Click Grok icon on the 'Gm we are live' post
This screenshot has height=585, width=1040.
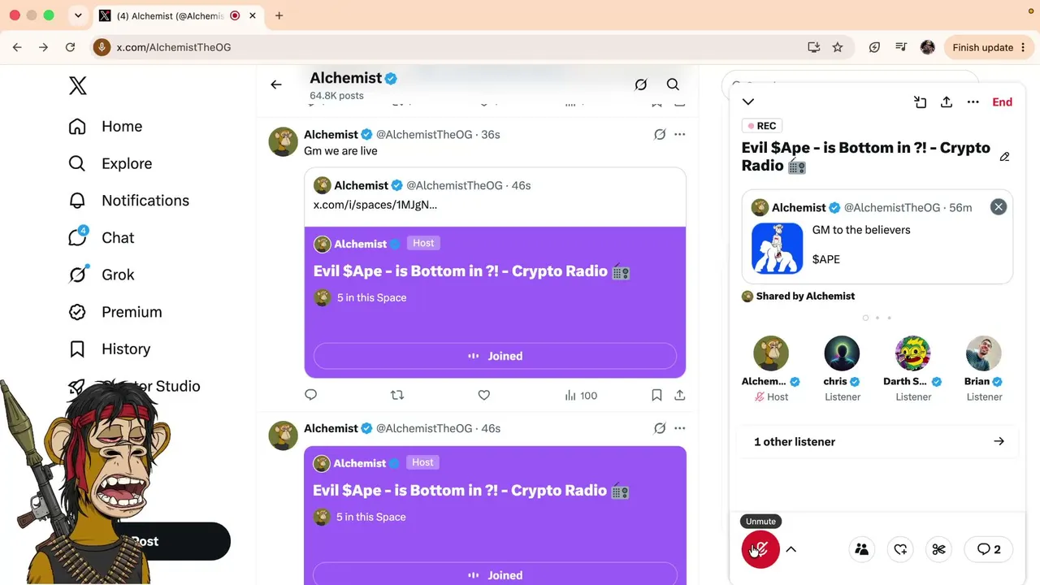660,135
